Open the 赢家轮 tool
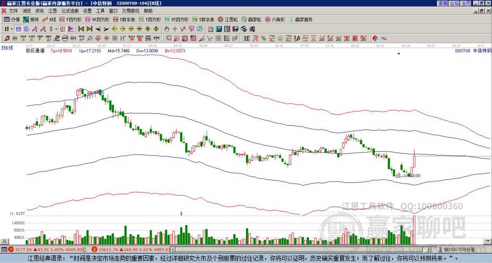The height and width of the screenshot is (263, 492). pyautogui.click(x=251, y=19)
